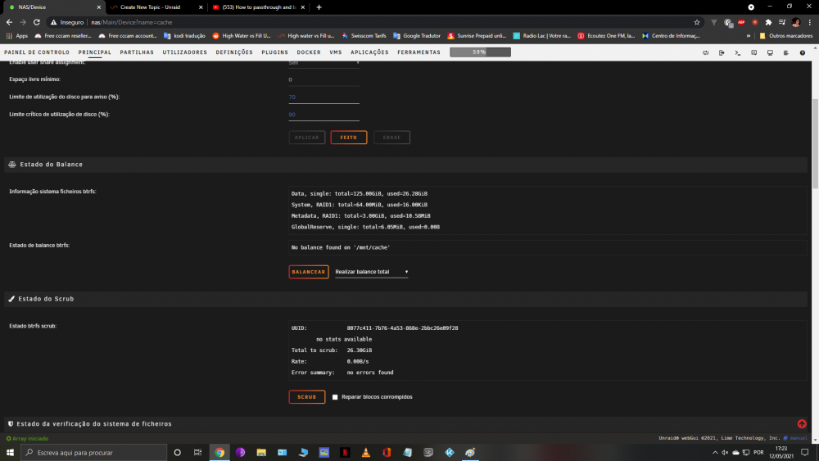Open the Windows Start menu

click(x=10, y=452)
